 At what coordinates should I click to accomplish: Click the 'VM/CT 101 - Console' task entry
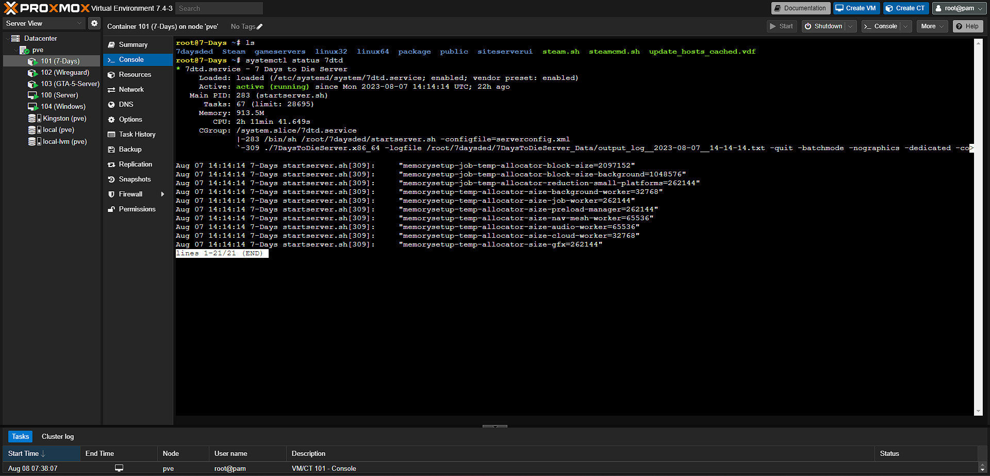point(324,469)
